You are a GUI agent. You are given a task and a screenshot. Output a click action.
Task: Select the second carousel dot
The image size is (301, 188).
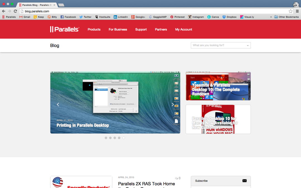pos(110,138)
